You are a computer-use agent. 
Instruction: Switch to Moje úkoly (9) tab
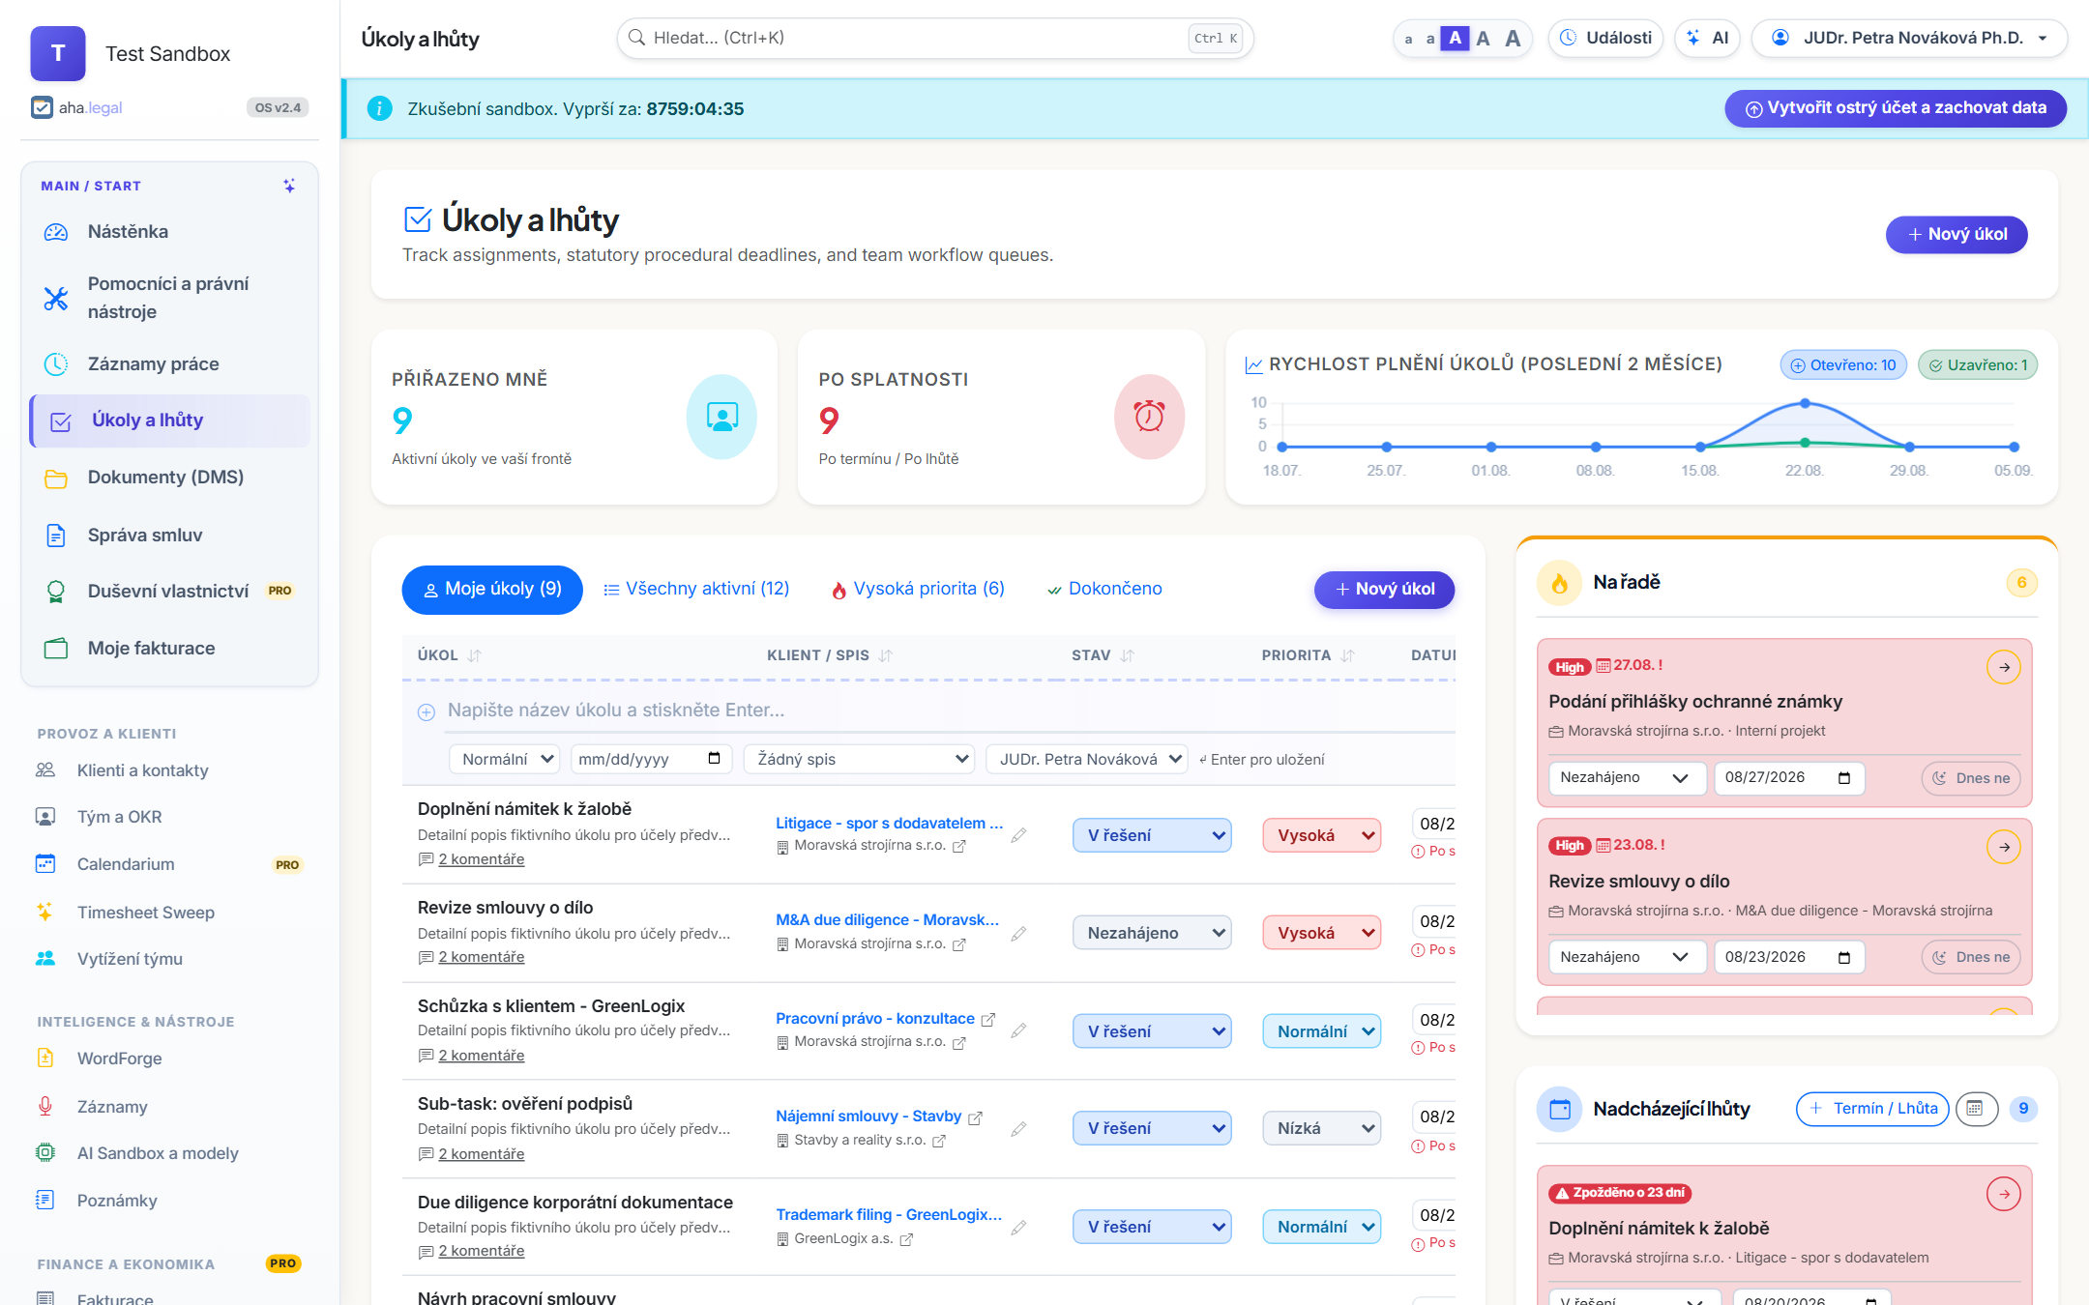tap(492, 590)
